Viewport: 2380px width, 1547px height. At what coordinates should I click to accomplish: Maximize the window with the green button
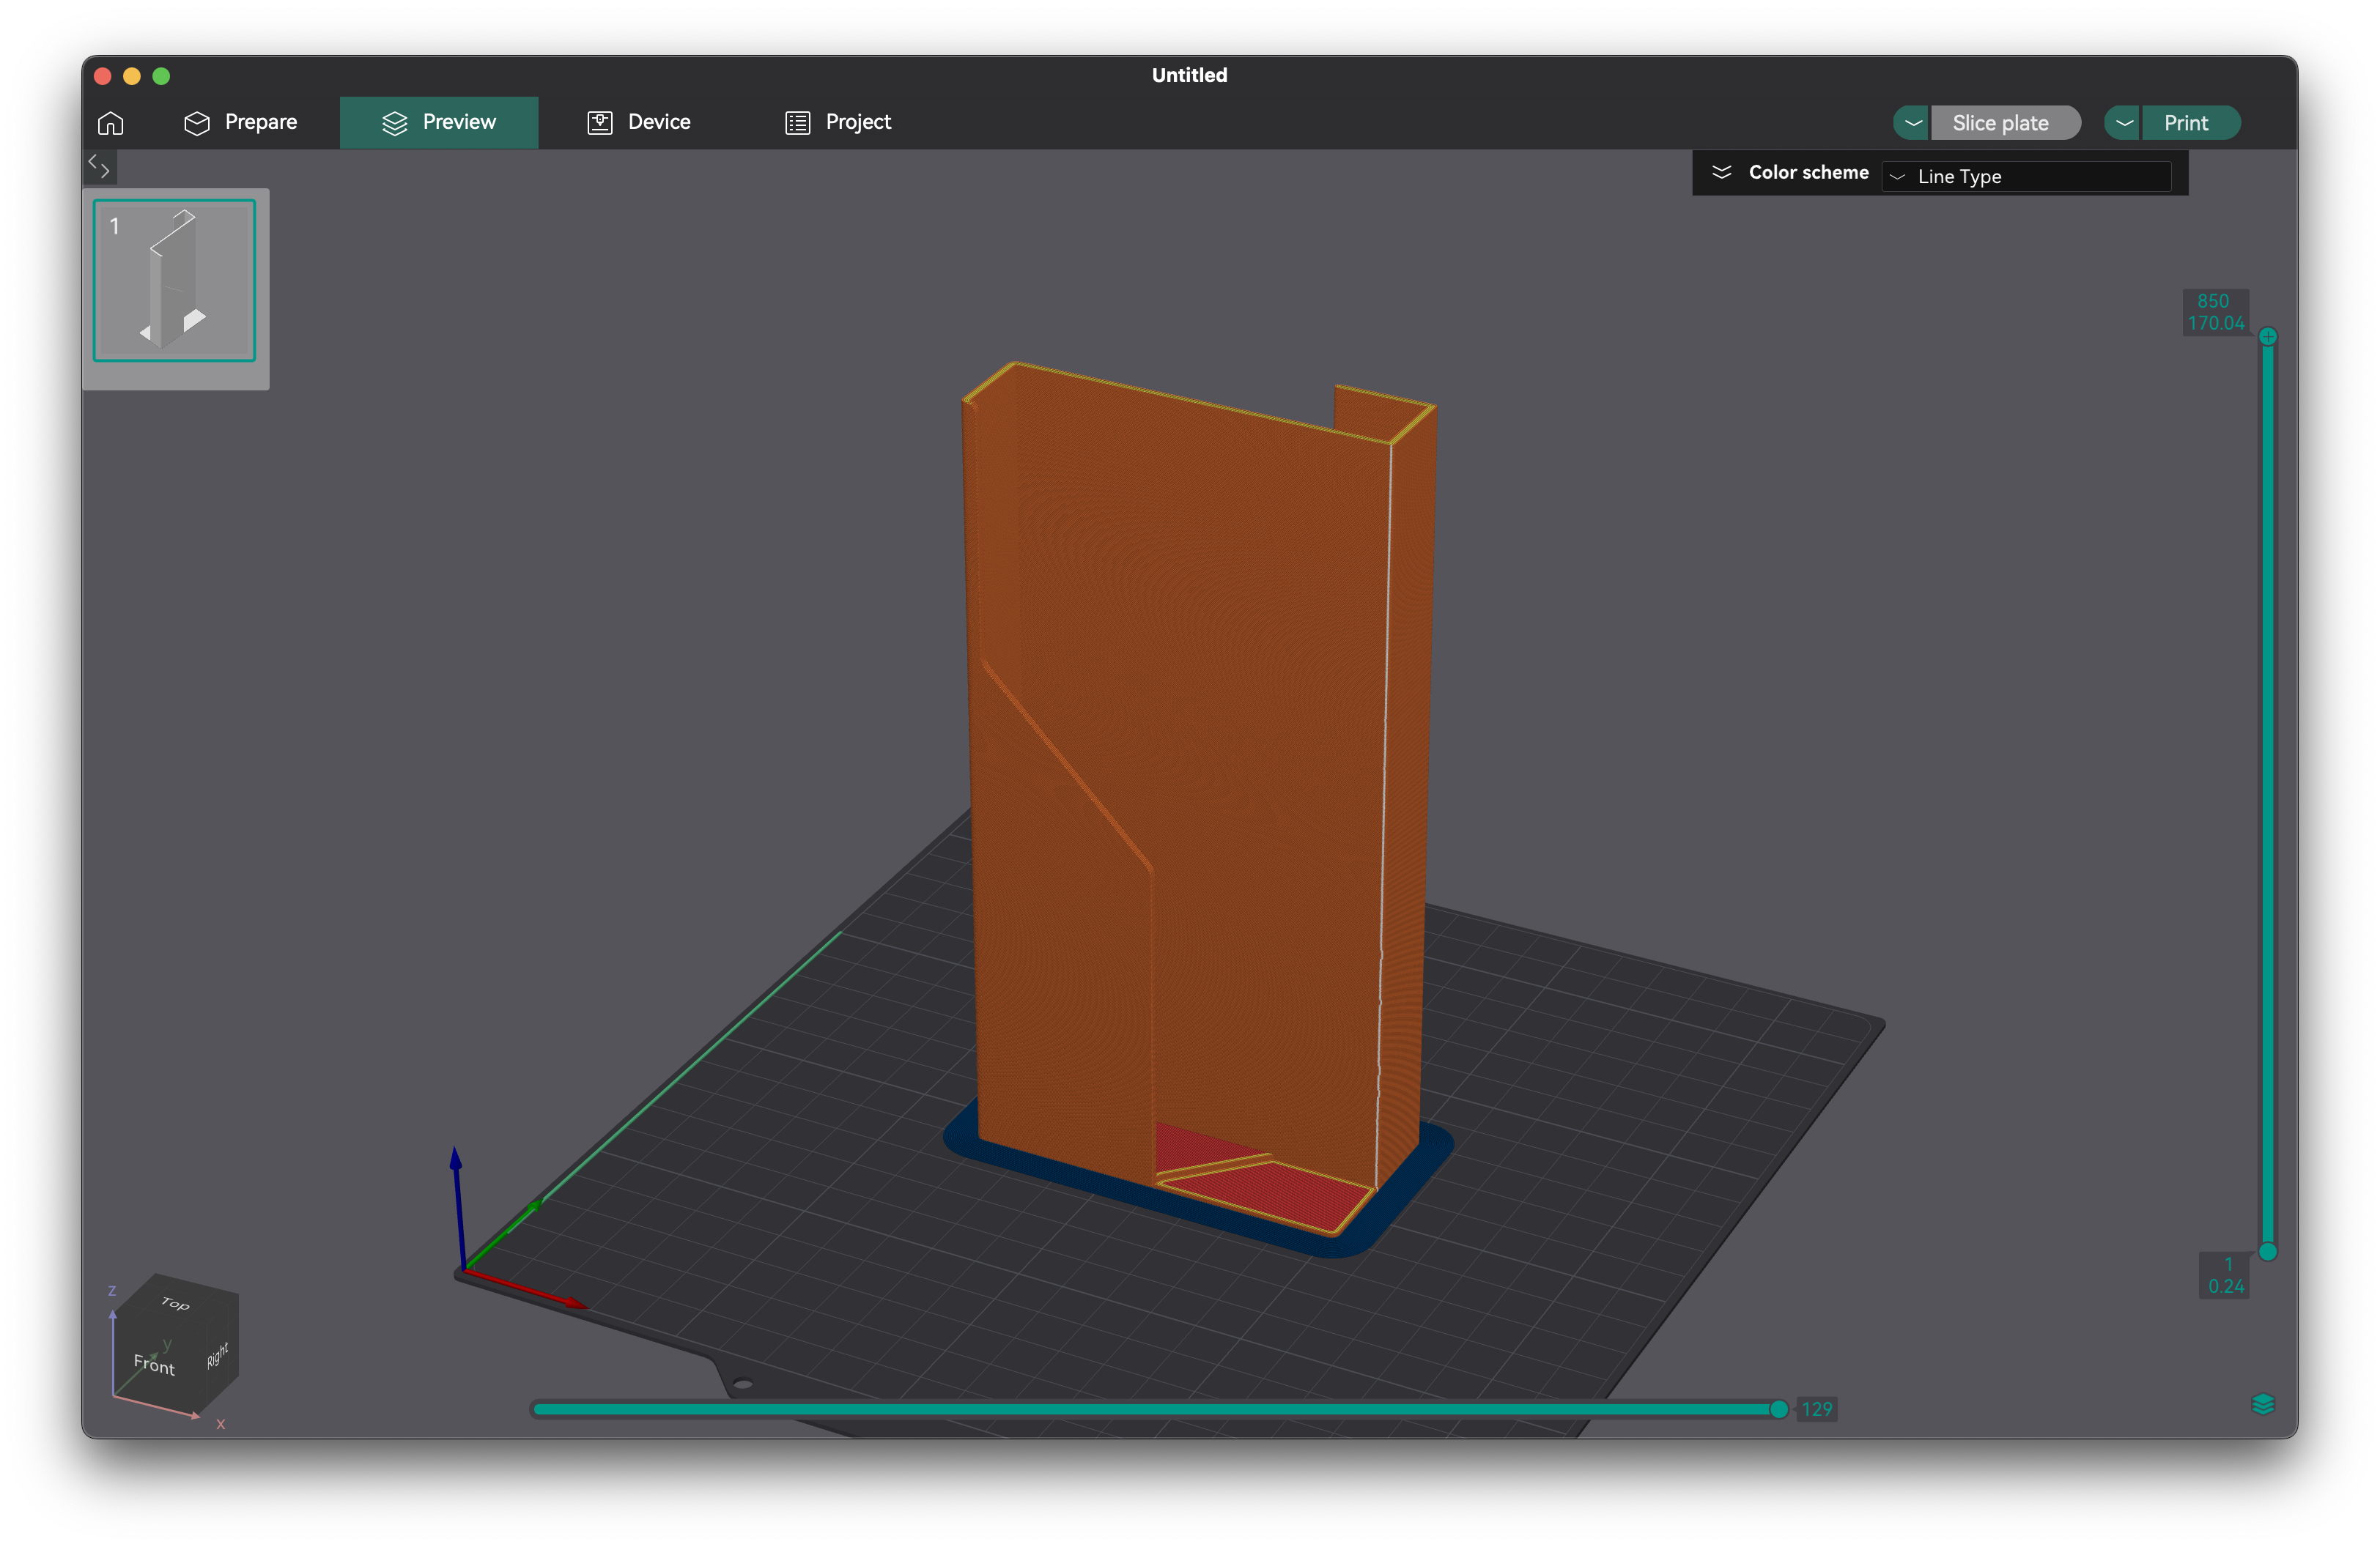161,76
